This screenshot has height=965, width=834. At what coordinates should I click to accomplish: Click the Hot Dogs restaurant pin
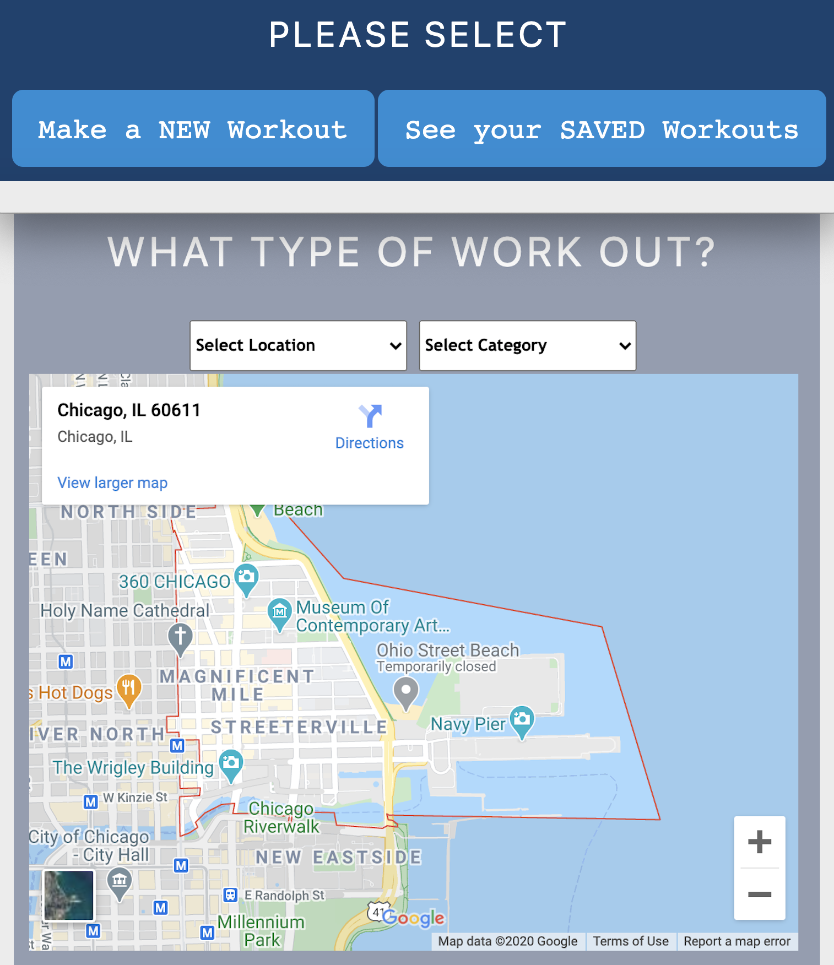(x=129, y=691)
